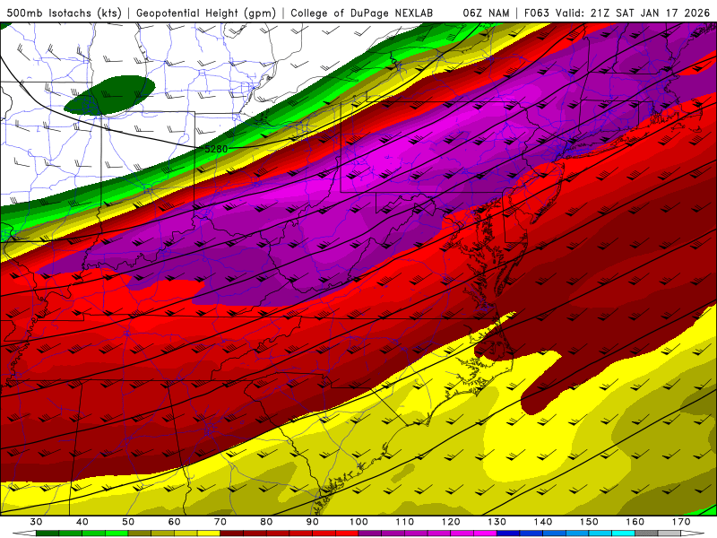Select the bright yellow 65-knot legend swatch
This screenshot has width=717, height=538.
pos(209,534)
